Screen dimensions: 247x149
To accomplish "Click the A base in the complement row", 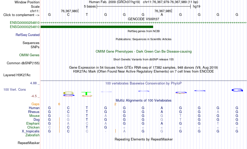I will coord(162,15).
